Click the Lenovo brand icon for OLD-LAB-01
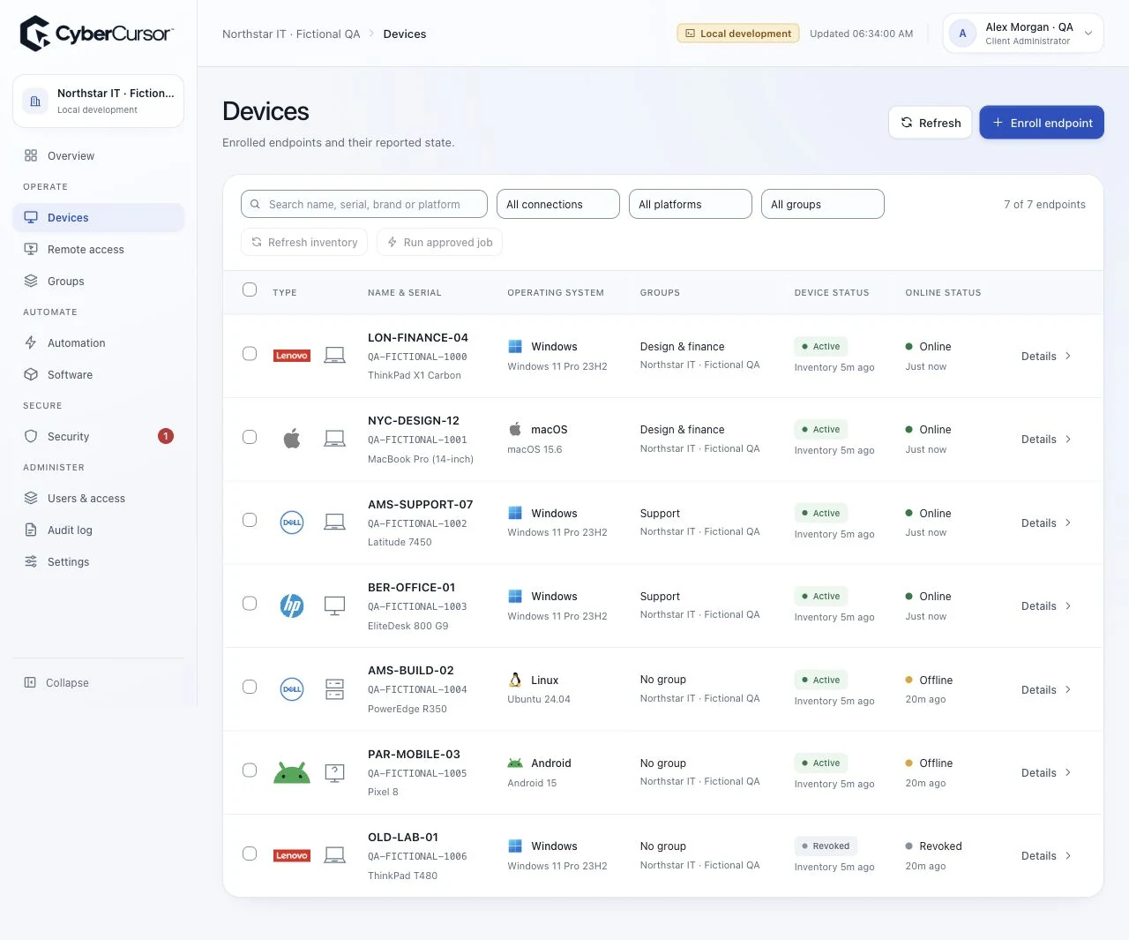Viewport: 1129px width, 940px height. tap(292, 855)
